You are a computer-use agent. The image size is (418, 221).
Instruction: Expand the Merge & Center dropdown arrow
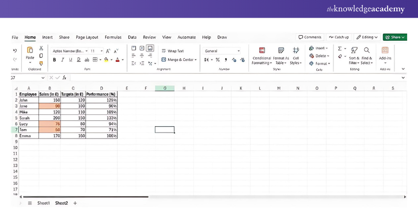(196, 60)
